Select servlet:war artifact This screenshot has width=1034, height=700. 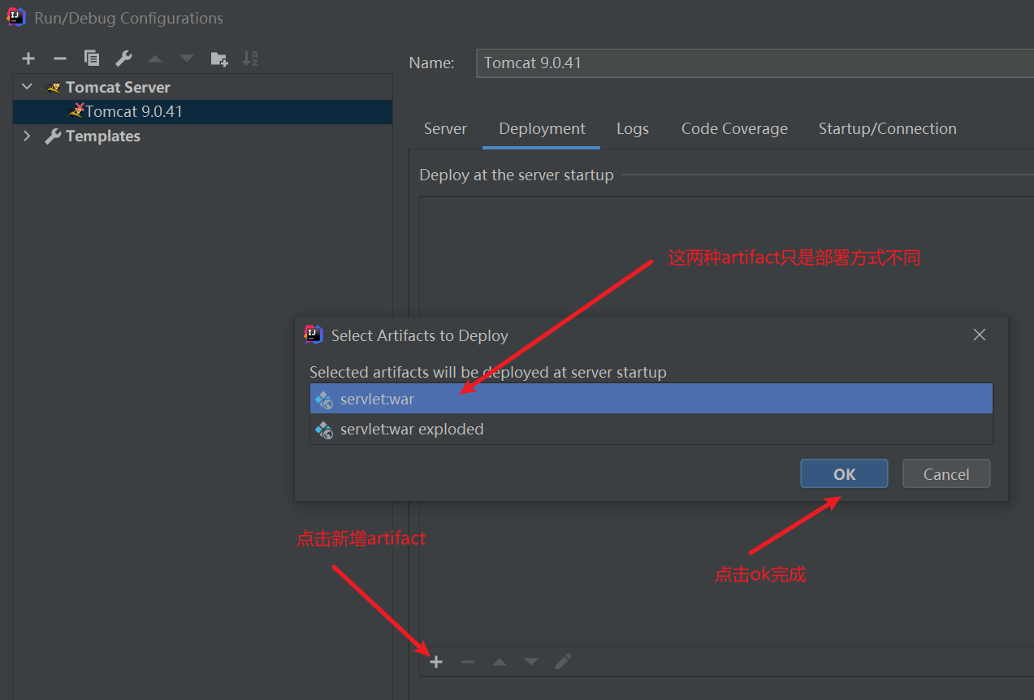(651, 399)
